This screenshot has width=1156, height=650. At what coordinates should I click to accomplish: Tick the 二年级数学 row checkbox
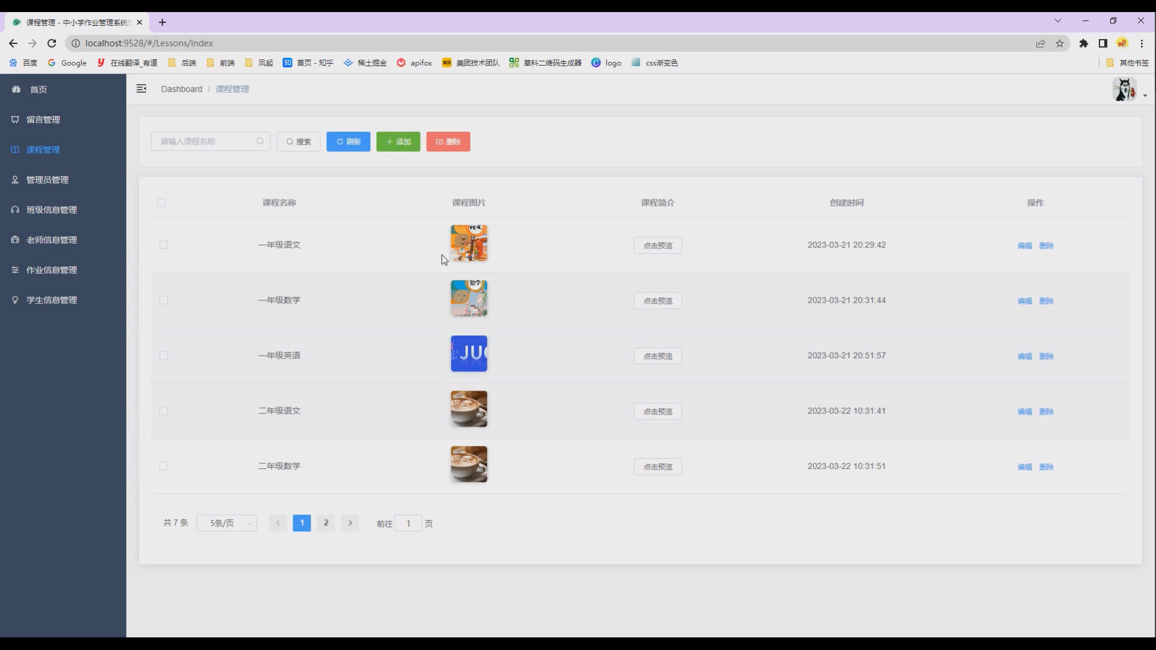tap(164, 466)
